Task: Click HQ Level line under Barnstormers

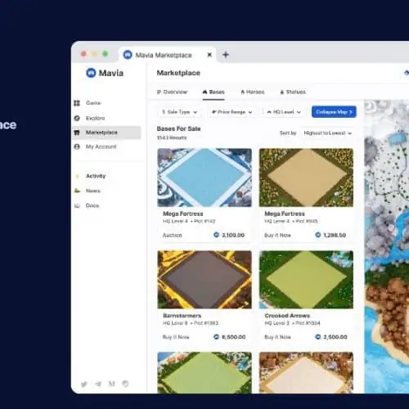Action: [x=191, y=323]
